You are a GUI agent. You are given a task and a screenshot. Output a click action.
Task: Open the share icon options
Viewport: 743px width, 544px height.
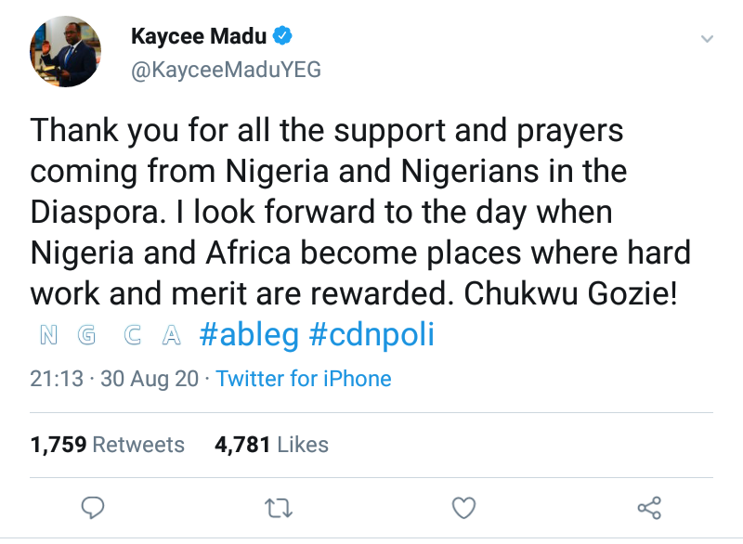[649, 508]
